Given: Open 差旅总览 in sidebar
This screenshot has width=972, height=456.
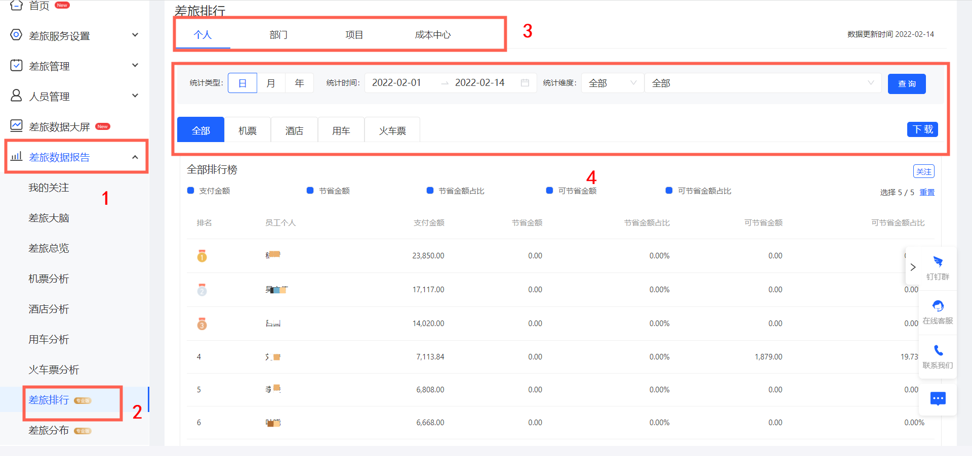Looking at the screenshot, I should click(49, 248).
